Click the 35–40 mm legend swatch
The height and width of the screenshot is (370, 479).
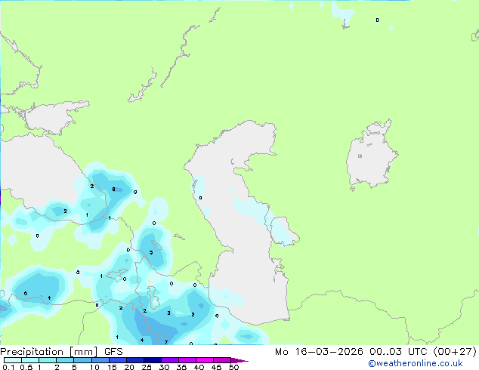pyautogui.click(x=187, y=360)
